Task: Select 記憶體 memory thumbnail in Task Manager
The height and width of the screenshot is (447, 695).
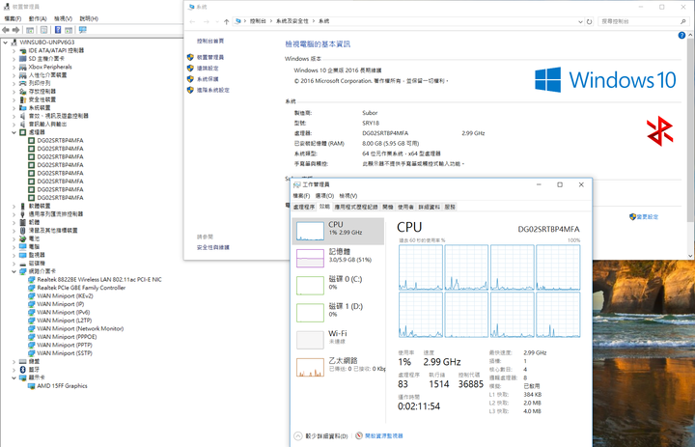Action: [x=310, y=258]
